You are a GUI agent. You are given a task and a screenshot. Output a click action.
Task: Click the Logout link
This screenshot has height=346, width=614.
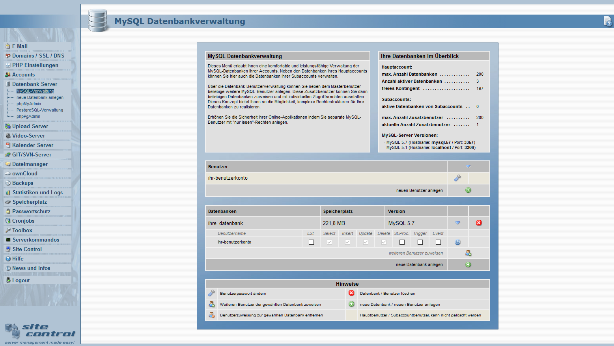21,280
